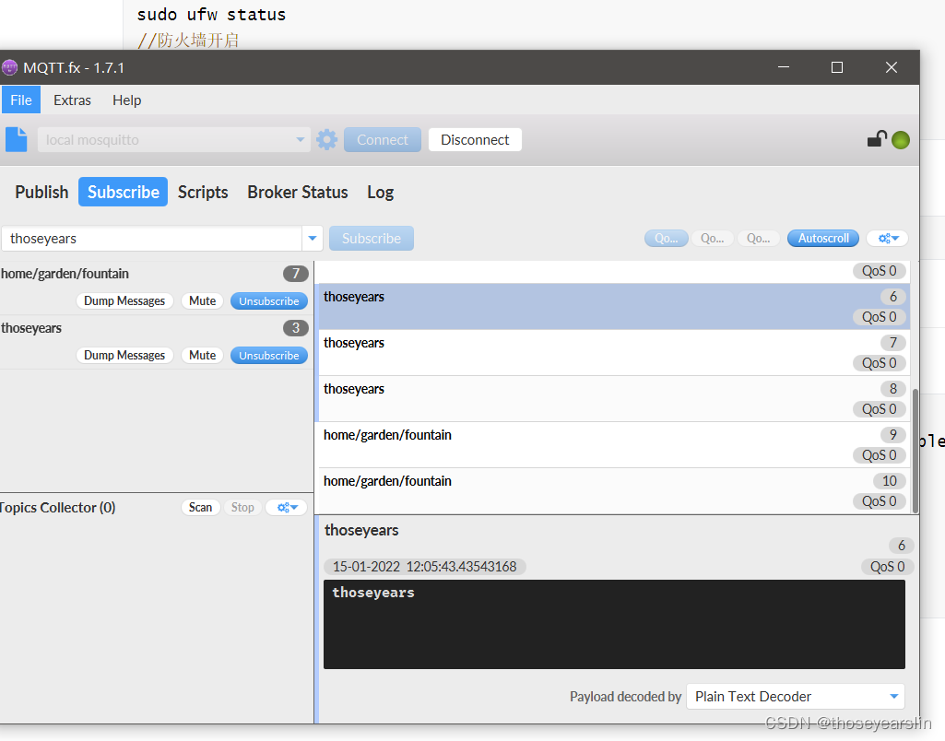This screenshot has width=945, height=741.
Task: Click the Stop button in Topics Collector
Action: pos(242,507)
